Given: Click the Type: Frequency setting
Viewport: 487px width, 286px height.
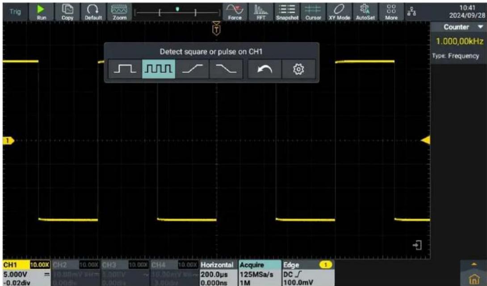Looking at the screenshot, I should pyautogui.click(x=455, y=56).
